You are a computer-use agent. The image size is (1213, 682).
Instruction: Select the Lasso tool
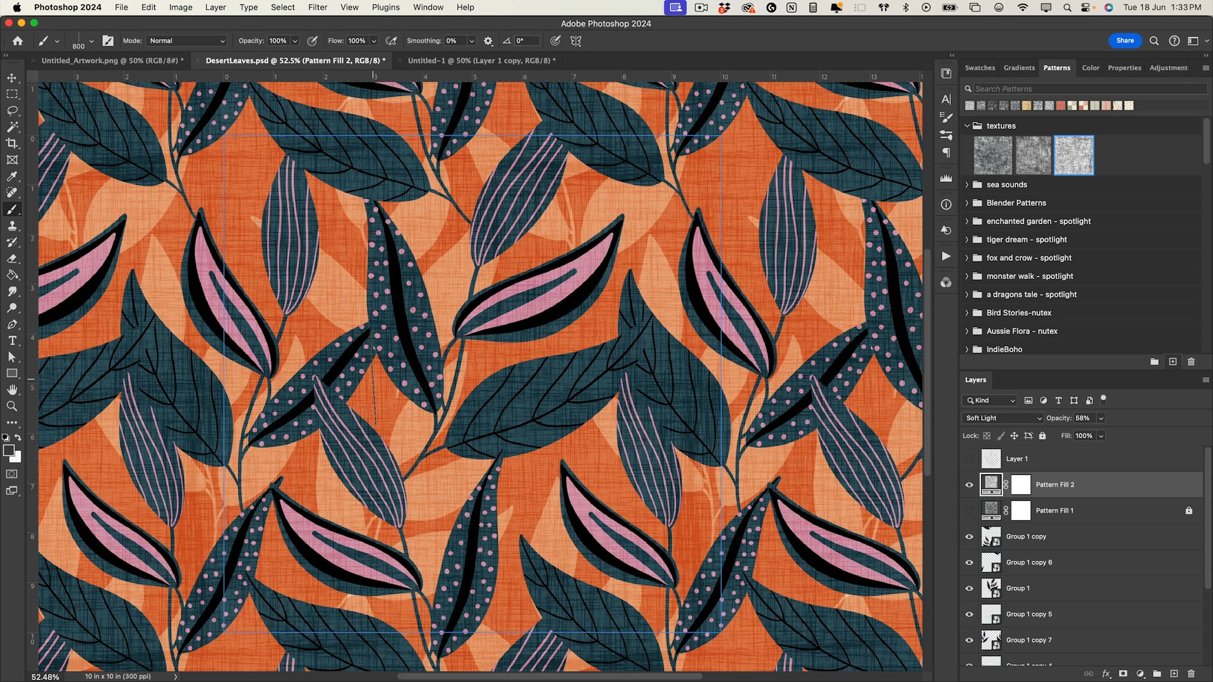(12, 111)
